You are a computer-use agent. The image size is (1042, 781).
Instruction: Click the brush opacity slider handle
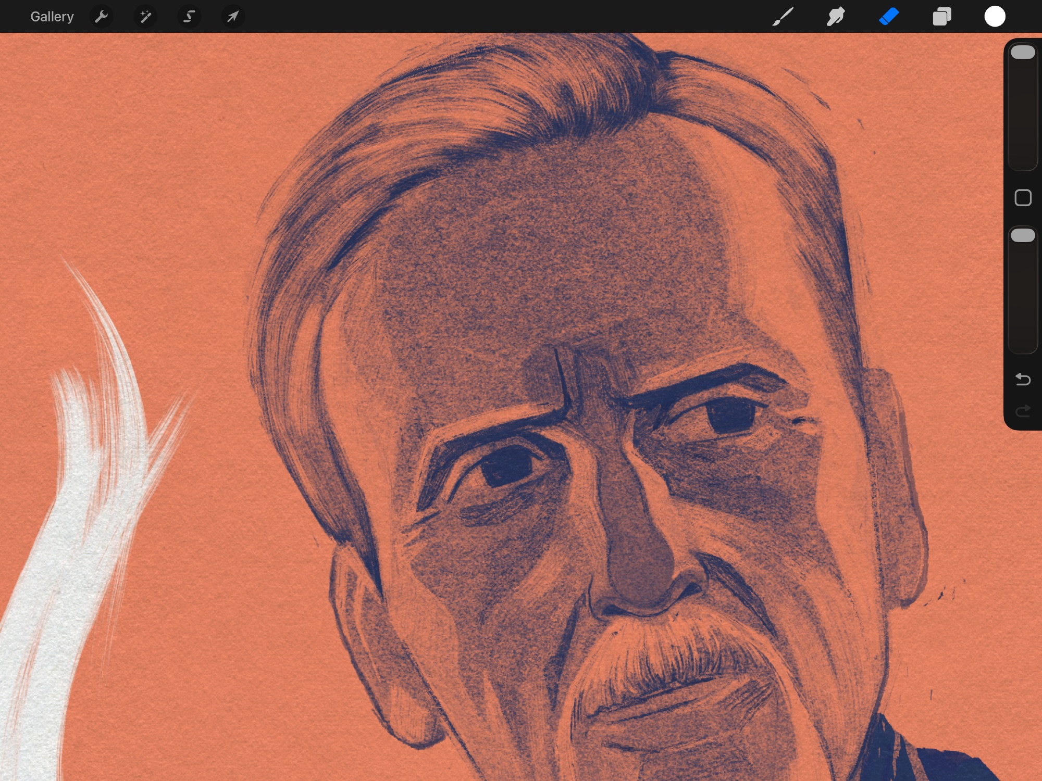(x=1022, y=235)
